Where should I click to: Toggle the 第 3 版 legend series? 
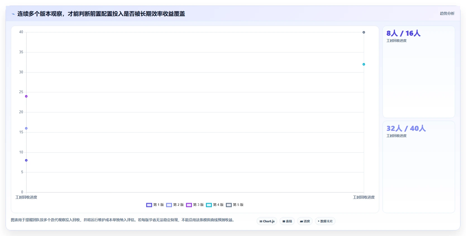(x=195, y=205)
